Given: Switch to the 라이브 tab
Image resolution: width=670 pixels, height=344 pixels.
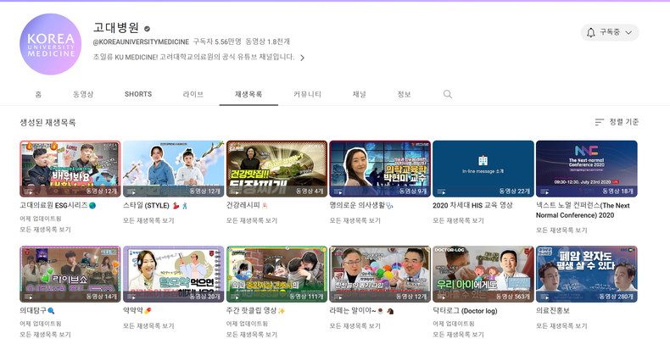Looking at the screenshot, I should [193, 94].
